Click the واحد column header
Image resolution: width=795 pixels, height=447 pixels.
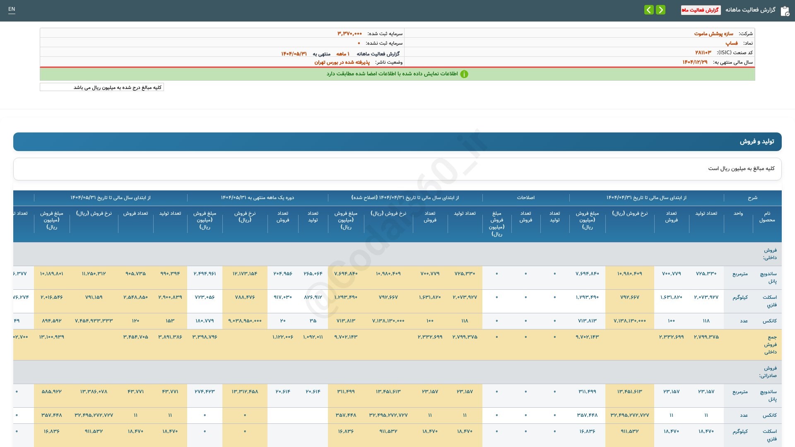[738, 214]
